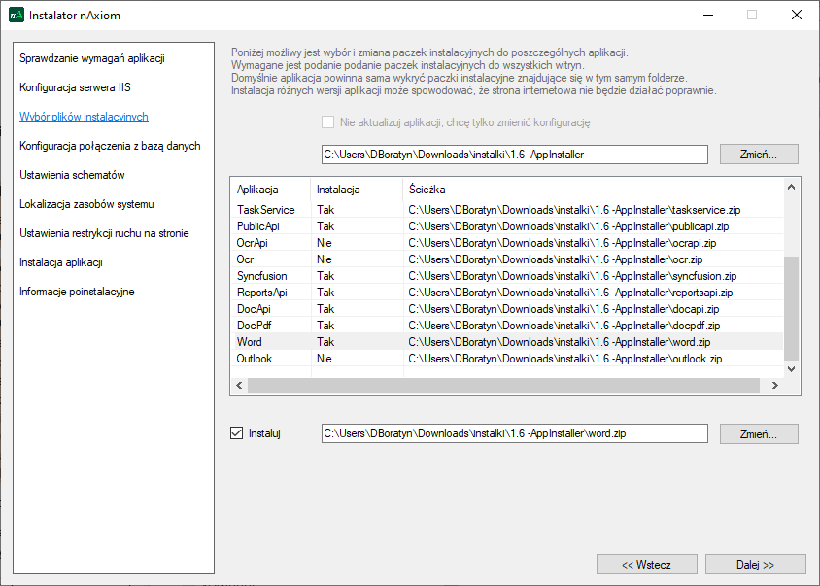Click top Zmień... button for installer folder

pos(759,154)
